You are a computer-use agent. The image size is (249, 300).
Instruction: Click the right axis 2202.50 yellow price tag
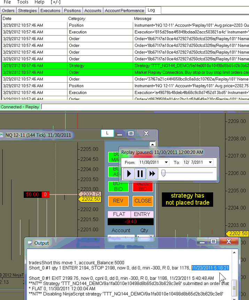237,233
